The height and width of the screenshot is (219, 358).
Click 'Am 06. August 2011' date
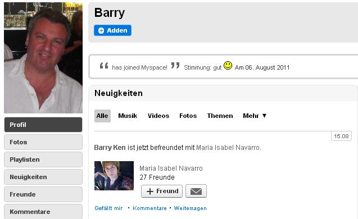click(262, 67)
